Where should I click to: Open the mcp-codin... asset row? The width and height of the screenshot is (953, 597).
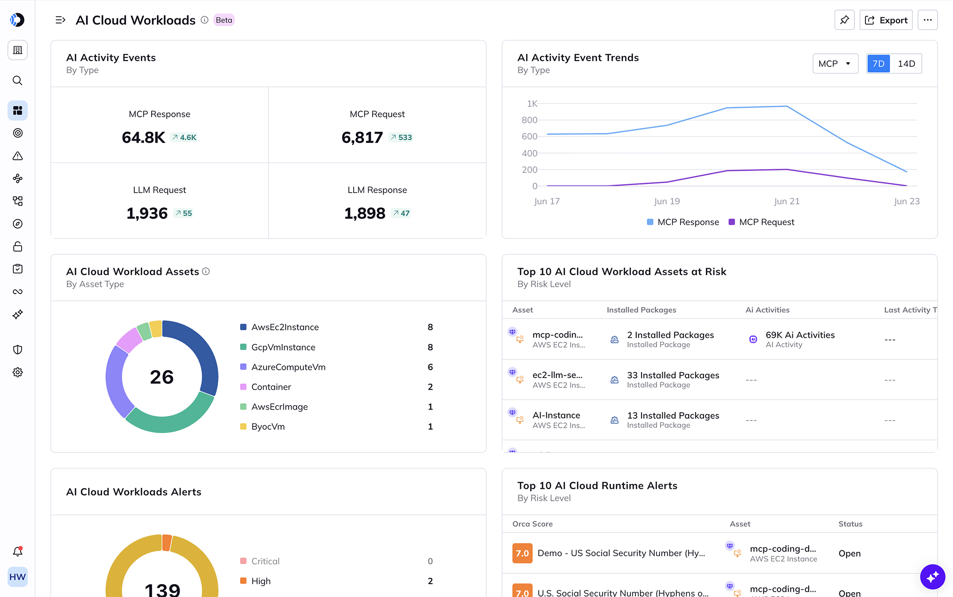pos(720,339)
